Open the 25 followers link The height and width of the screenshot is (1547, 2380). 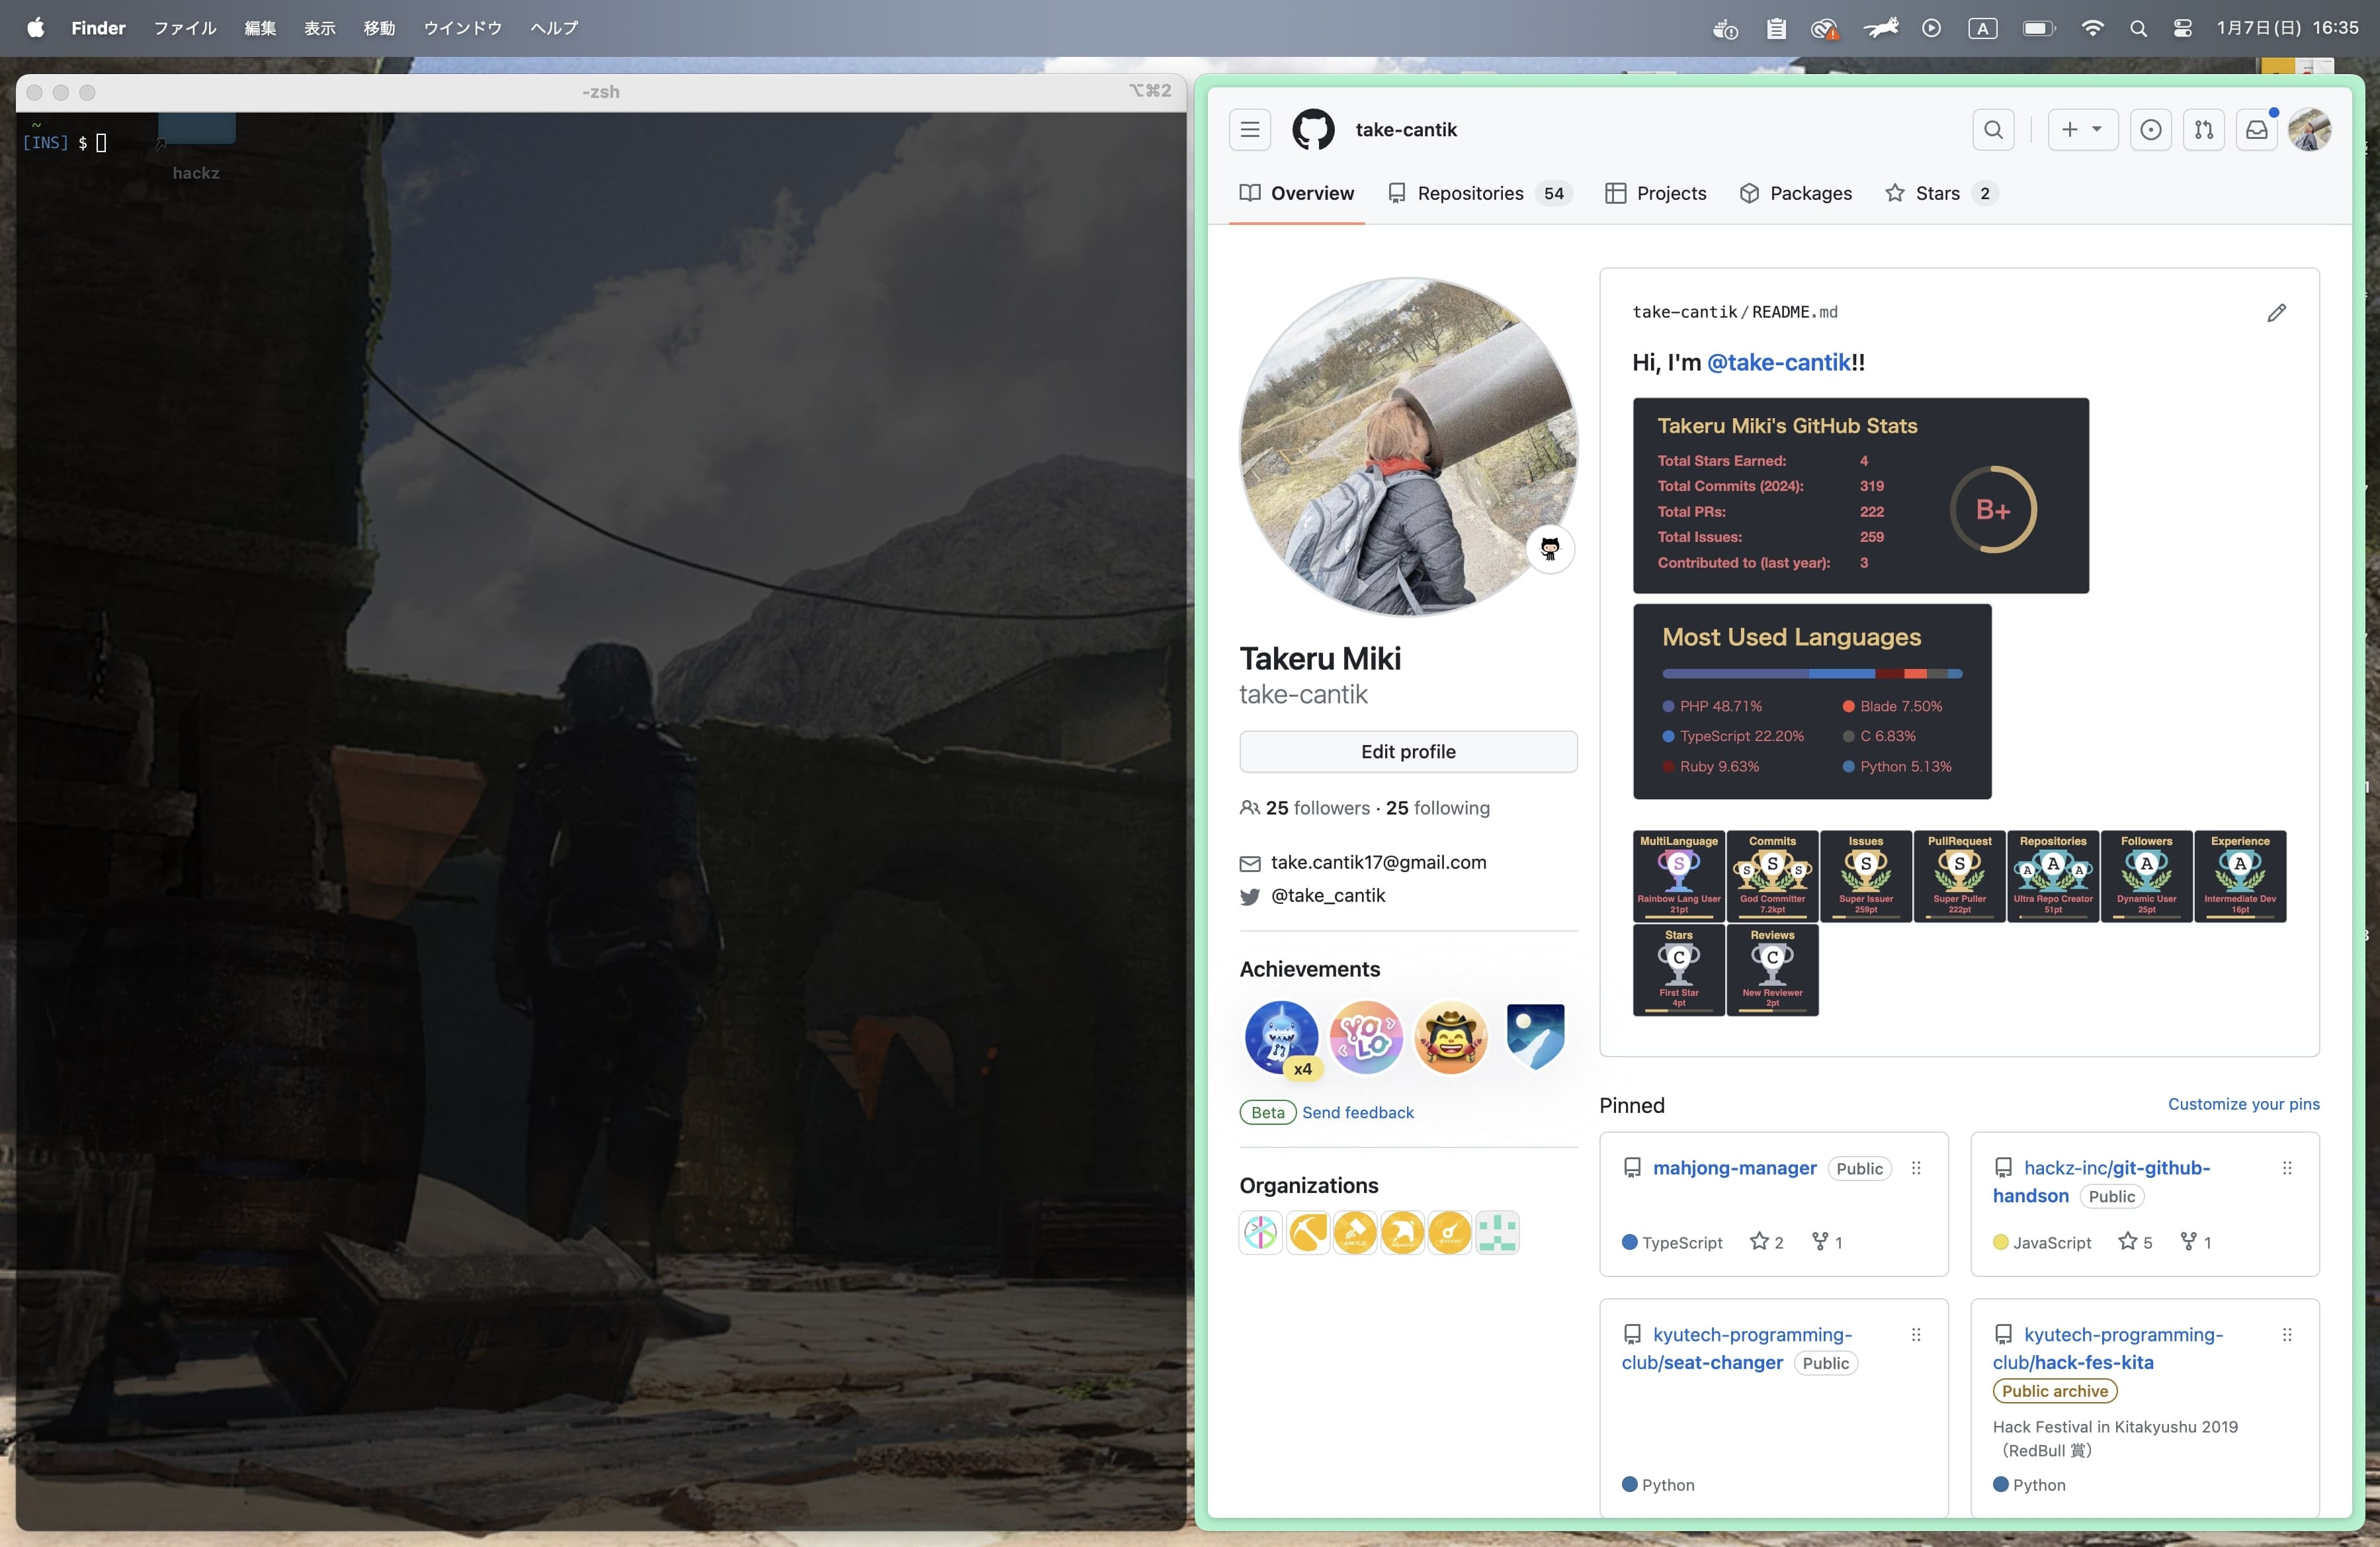tap(1317, 808)
